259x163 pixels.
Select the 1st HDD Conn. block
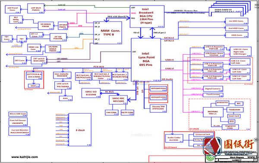237,21
